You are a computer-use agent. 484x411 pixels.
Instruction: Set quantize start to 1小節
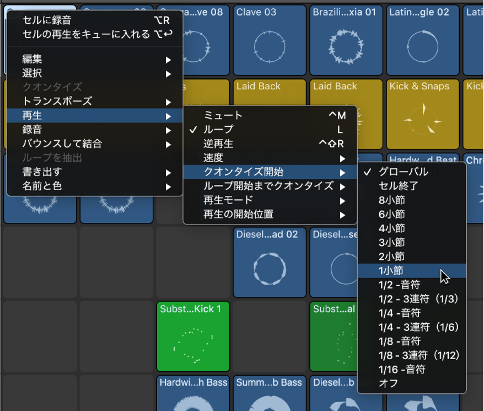412,271
